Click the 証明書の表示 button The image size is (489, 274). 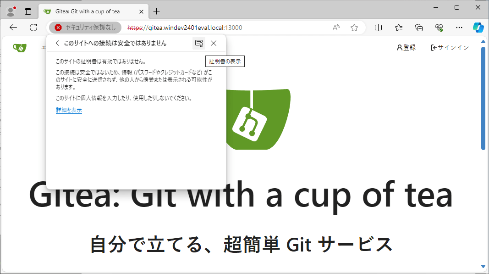pos(225,61)
